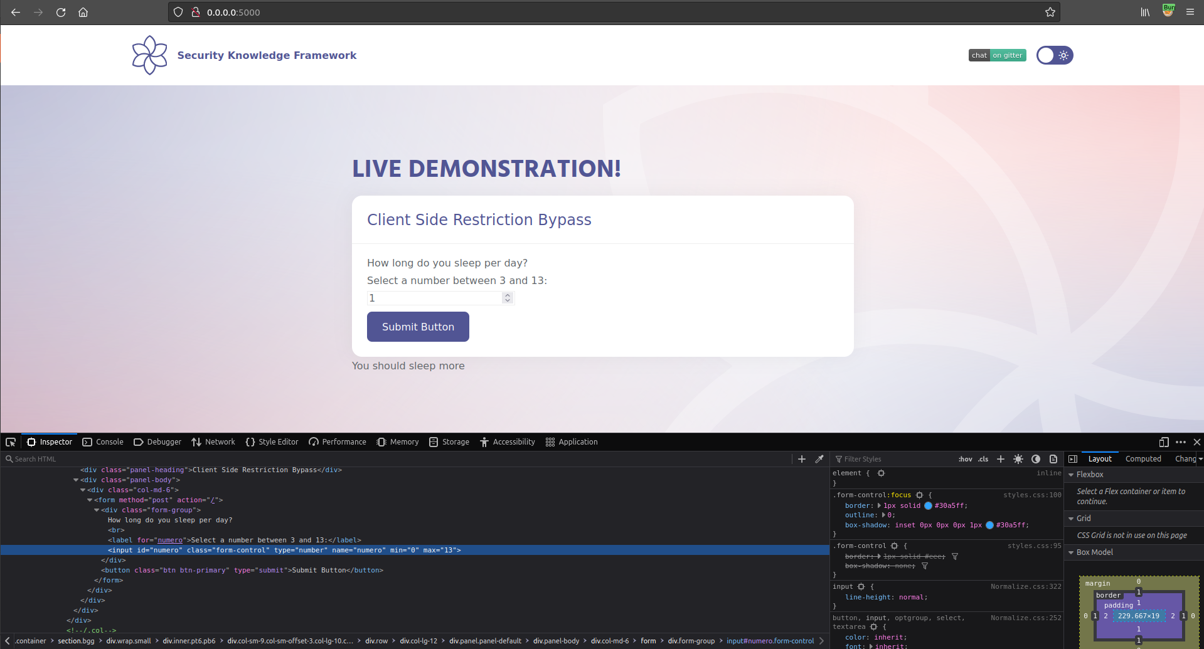Screen dimensions: 1204x649
Task: Click the insecure connection lock icon
Action: 196,12
